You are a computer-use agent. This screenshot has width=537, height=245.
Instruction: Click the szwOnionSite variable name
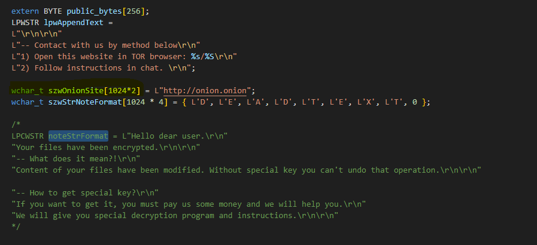click(75, 91)
